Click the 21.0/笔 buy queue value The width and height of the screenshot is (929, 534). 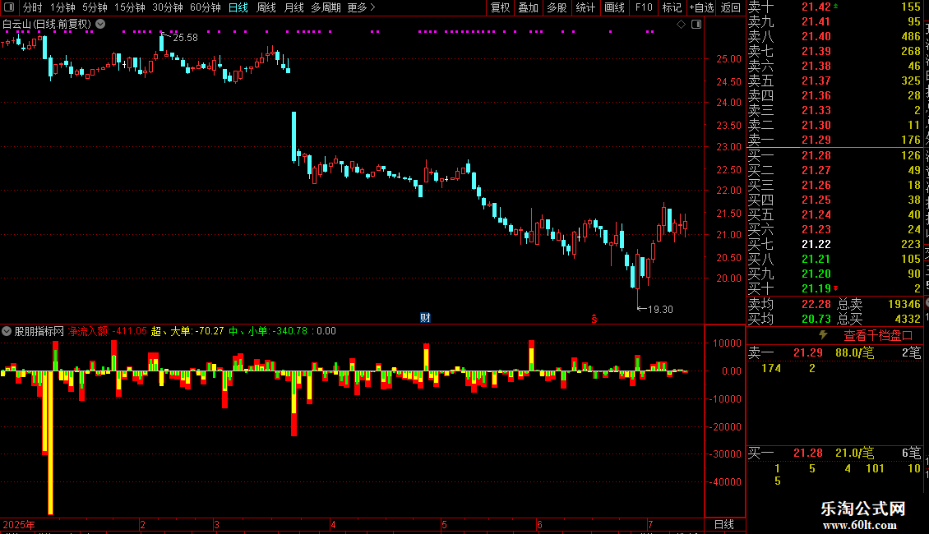point(854,453)
